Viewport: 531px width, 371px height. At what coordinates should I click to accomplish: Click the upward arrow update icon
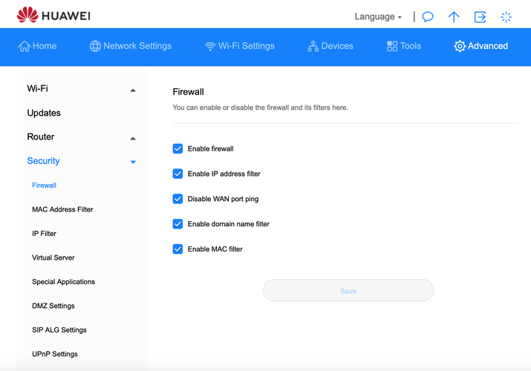pyautogui.click(x=454, y=16)
